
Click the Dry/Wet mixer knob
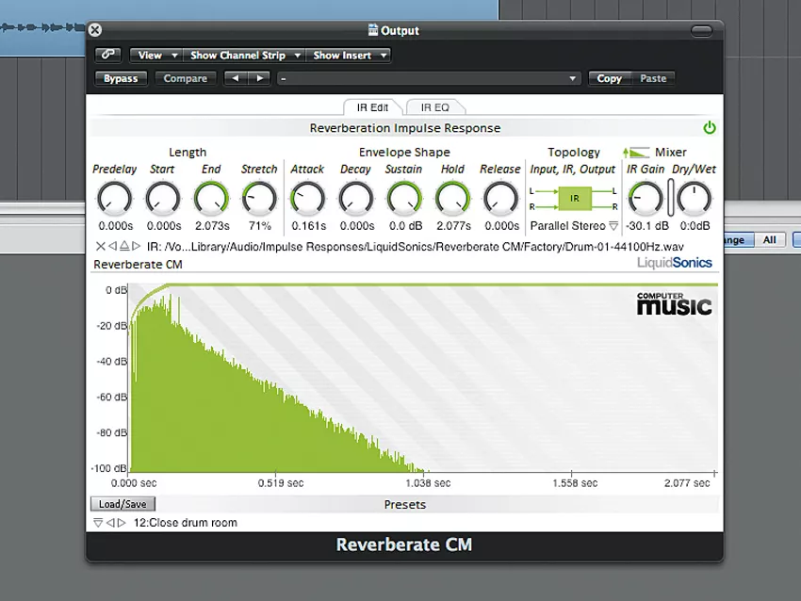click(695, 198)
